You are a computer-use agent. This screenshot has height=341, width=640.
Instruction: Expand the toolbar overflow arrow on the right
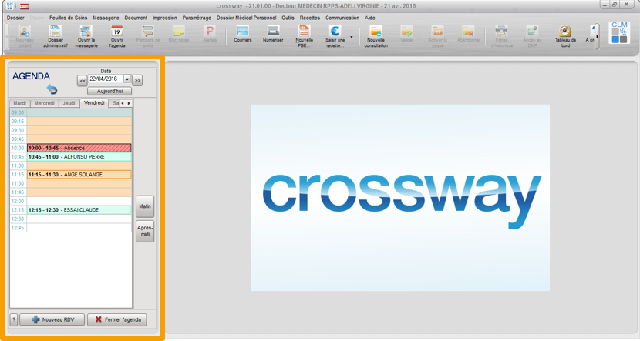[x=597, y=37]
